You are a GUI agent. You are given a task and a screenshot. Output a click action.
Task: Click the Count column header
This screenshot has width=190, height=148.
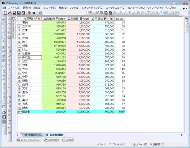120,19
